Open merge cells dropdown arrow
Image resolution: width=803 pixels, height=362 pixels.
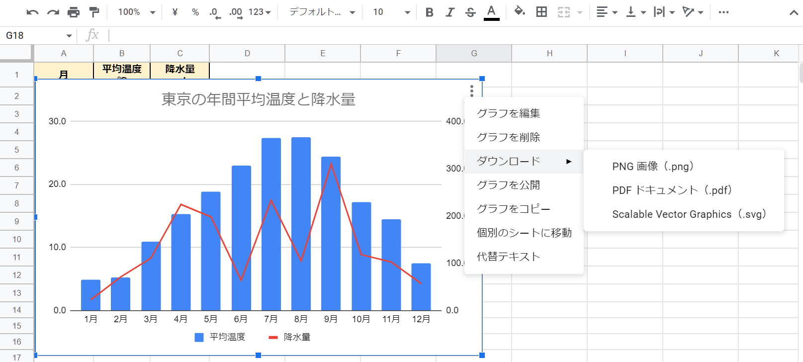click(x=580, y=12)
